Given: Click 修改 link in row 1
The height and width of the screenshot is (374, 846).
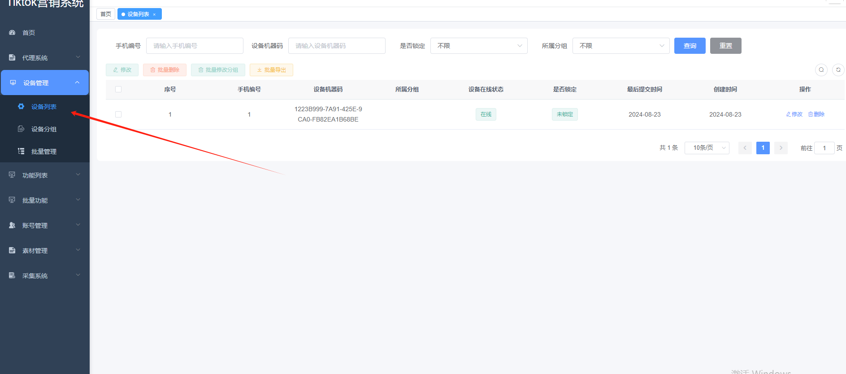Looking at the screenshot, I should [794, 114].
